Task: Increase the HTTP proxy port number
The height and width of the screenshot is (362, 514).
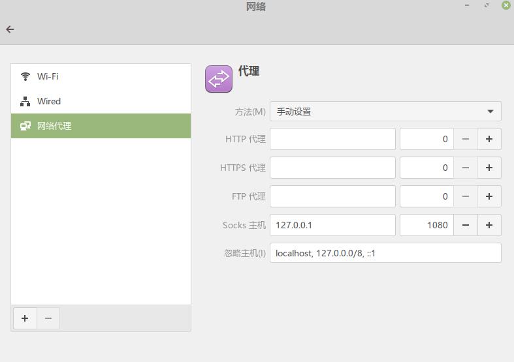Action: pos(489,139)
